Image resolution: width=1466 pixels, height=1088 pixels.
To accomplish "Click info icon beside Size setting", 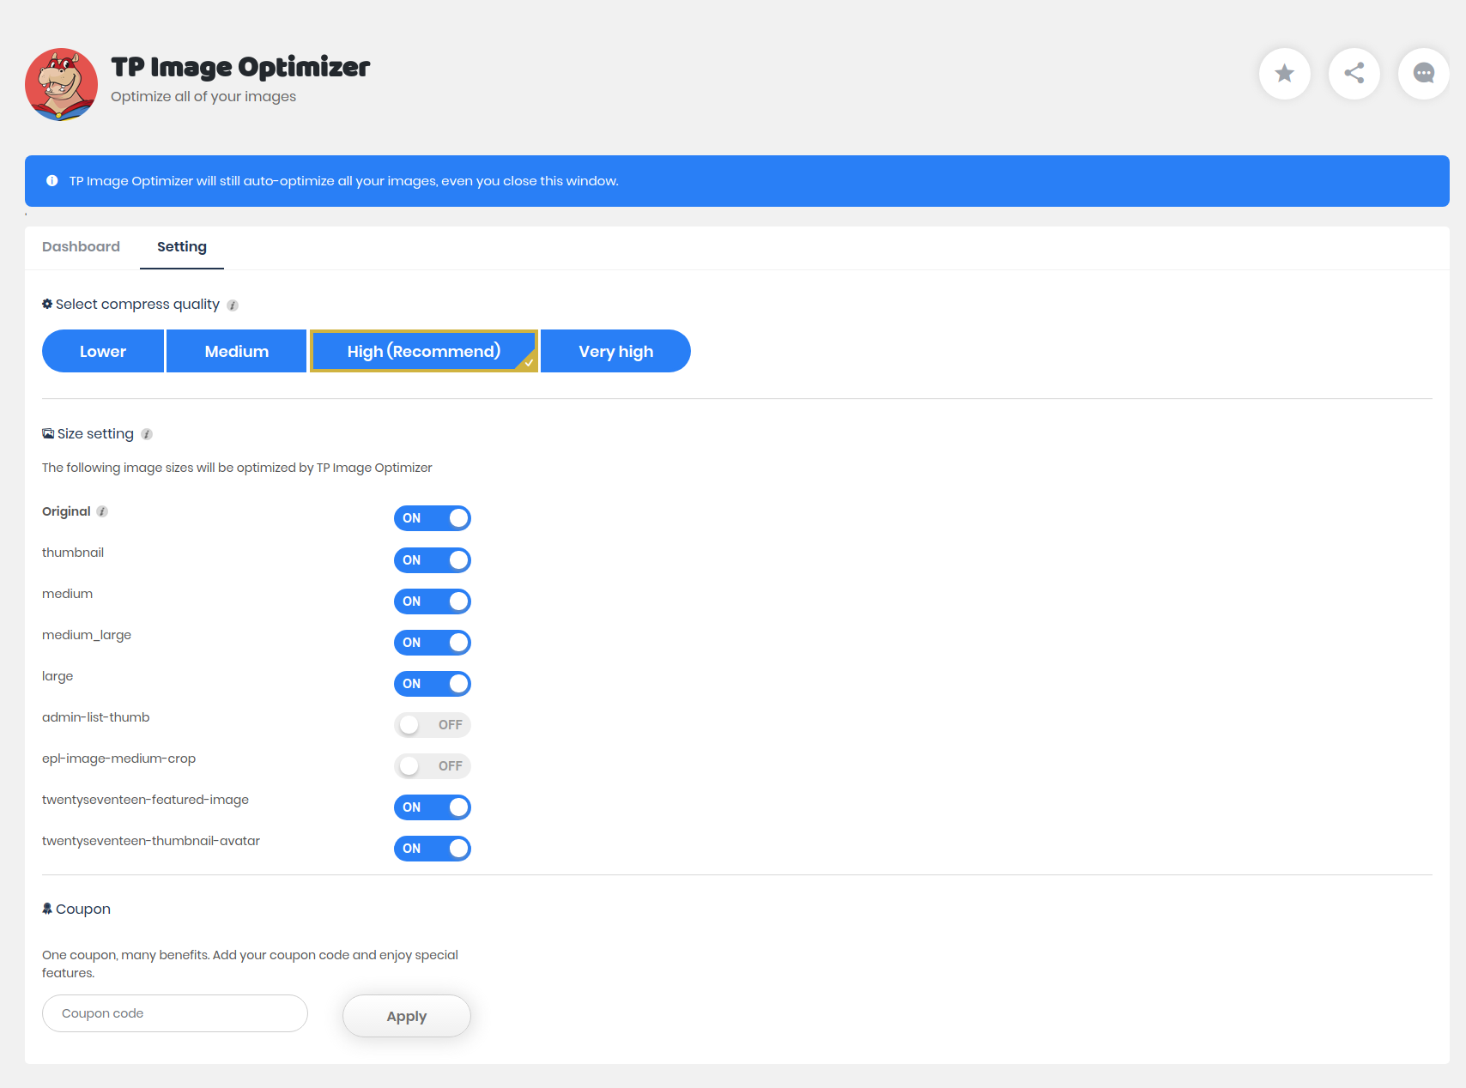I will tap(147, 434).
